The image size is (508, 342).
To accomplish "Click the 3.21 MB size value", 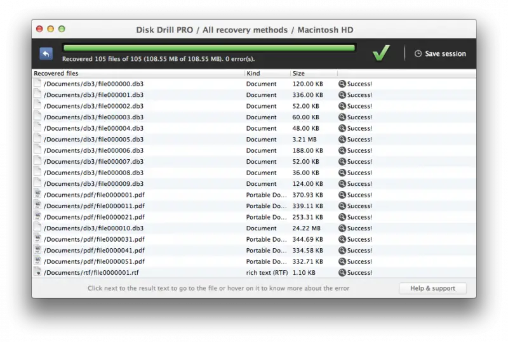I will (304, 139).
